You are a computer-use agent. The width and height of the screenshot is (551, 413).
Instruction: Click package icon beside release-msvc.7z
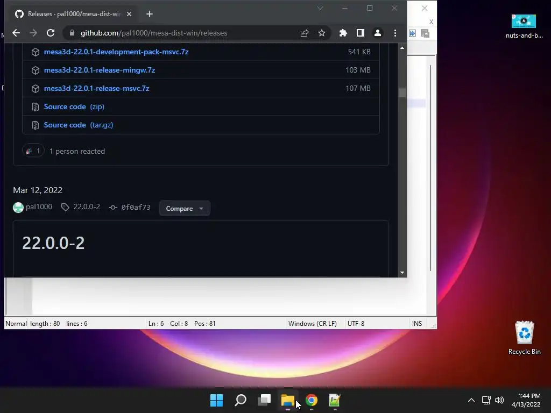tap(36, 89)
